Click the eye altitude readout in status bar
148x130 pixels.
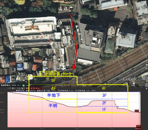[137, 85]
